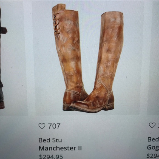
Task: Click the sole of the dark boot at left
Action: [x=2, y=106]
